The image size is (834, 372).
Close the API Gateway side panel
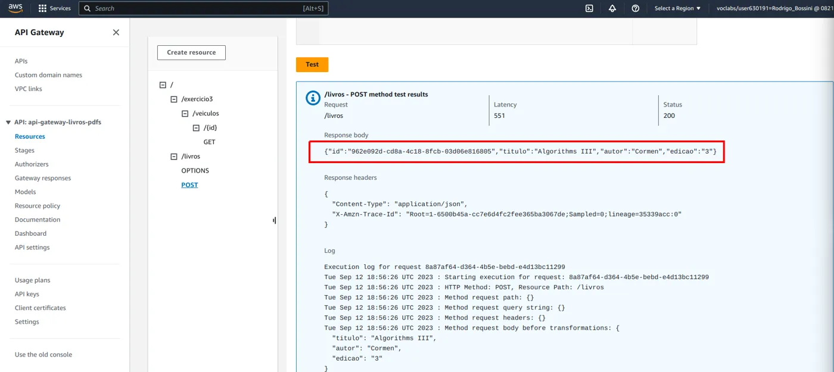pyautogui.click(x=116, y=32)
